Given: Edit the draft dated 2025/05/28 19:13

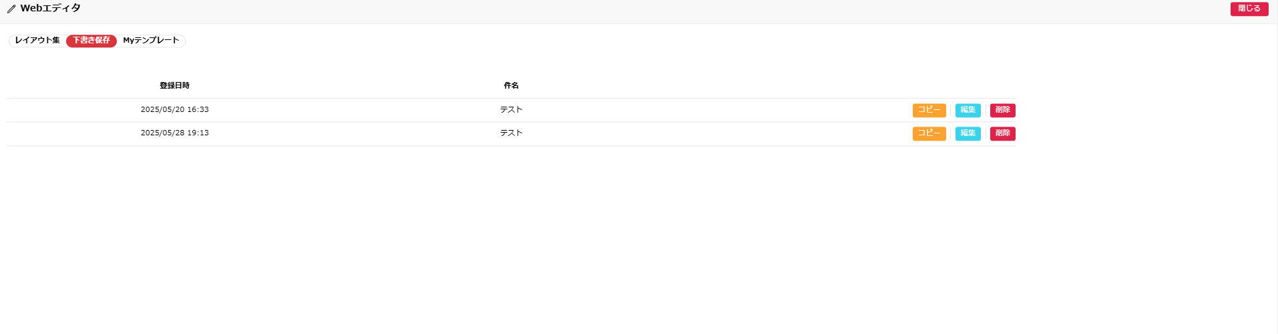Looking at the screenshot, I should pos(968,133).
